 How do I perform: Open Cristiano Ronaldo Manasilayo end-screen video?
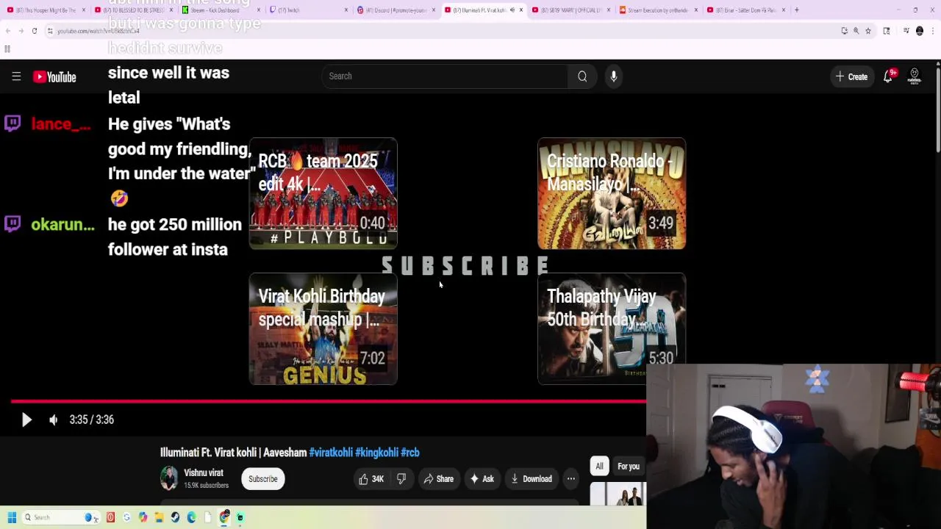[612, 193]
